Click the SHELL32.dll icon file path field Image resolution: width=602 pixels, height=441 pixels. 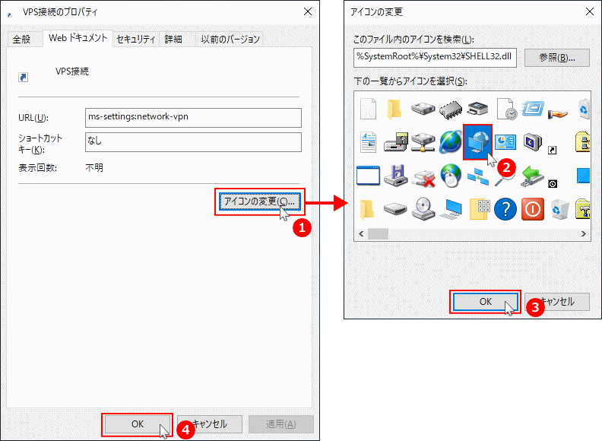(435, 58)
